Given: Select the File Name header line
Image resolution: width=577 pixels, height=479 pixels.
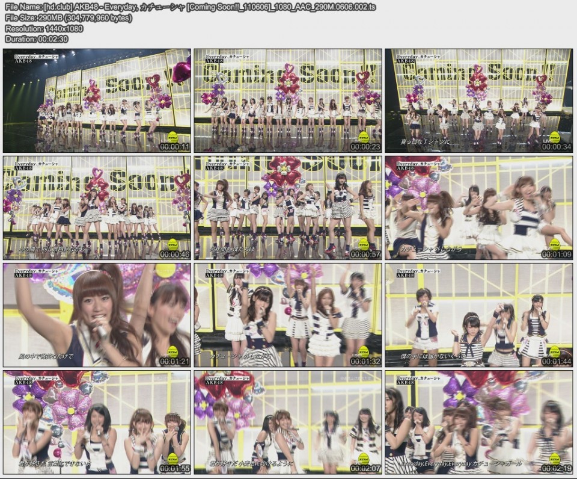Looking at the screenshot, I should tap(191, 7).
